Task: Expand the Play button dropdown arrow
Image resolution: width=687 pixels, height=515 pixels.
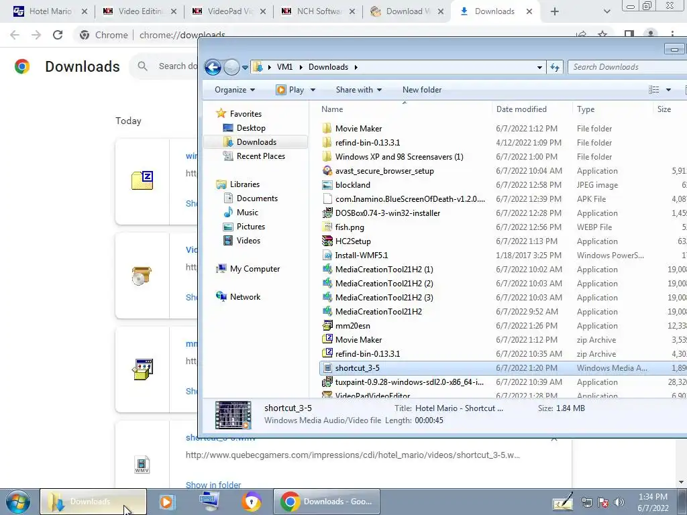Action: click(313, 90)
